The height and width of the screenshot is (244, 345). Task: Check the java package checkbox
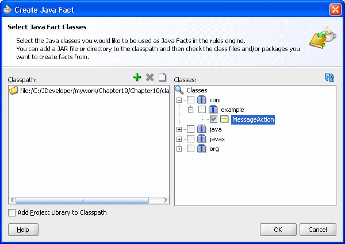190,129
